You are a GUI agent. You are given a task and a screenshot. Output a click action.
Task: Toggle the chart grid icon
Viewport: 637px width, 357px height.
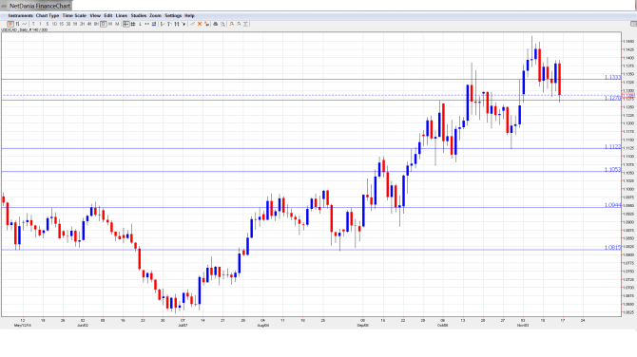133,24
